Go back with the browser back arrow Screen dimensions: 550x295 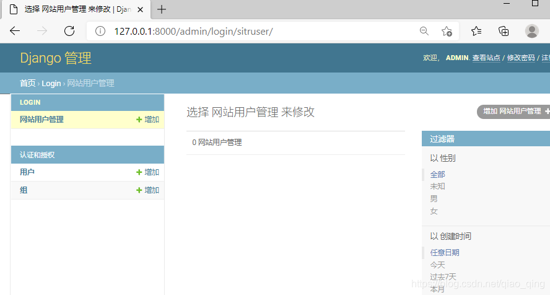click(x=15, y=31)
